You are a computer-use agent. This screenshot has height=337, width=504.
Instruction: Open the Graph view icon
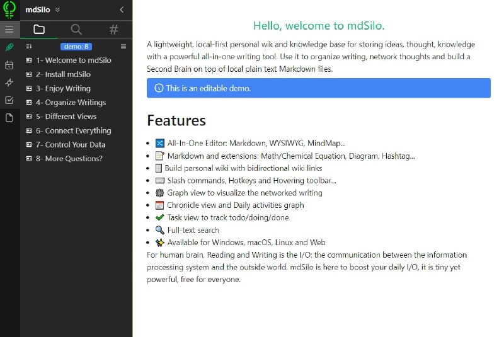pos(9,83)
